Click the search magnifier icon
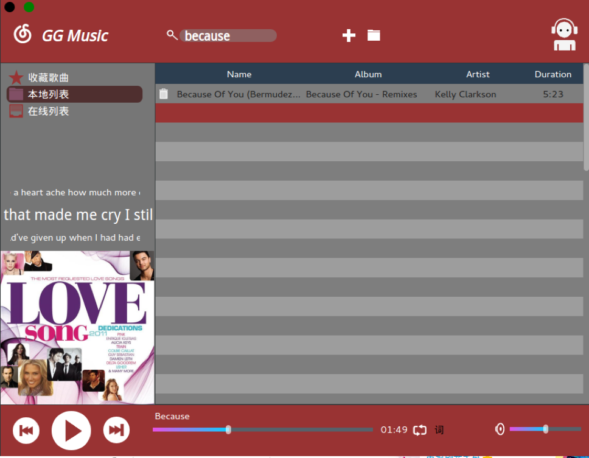Image resolution: width=589 pixels, height=458 pixels. [x=172, y=35]
